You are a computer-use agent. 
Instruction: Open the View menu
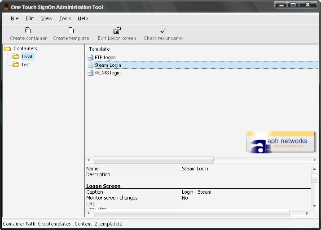[x=47, y=18]
